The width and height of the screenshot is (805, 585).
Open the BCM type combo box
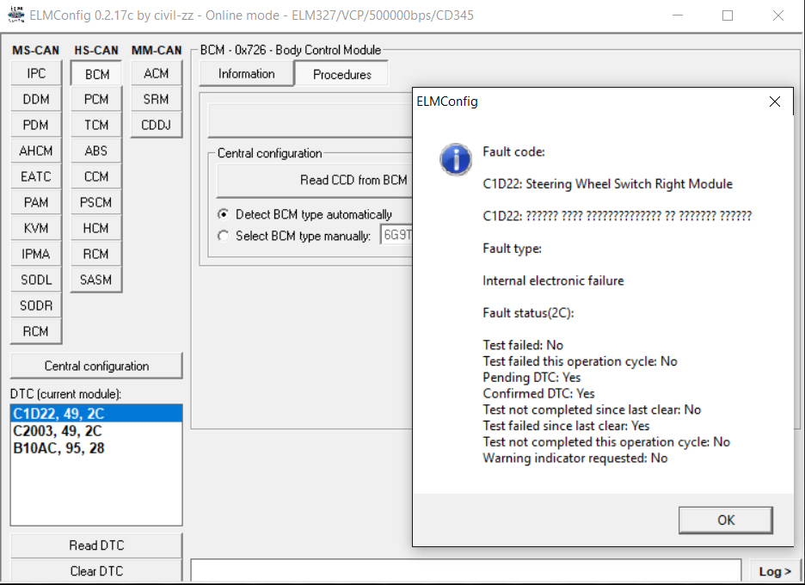[396, 236]
